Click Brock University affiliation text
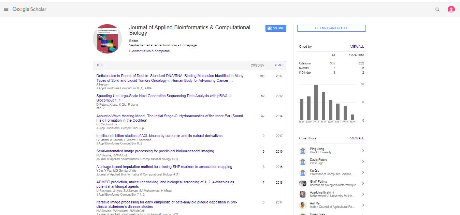The image size is (460, 215). [x=321, y=152]
